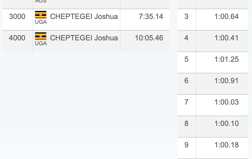Select lap 3 time 1:00.64
Viewport: 252px width, 159px height.
(226, 17)
